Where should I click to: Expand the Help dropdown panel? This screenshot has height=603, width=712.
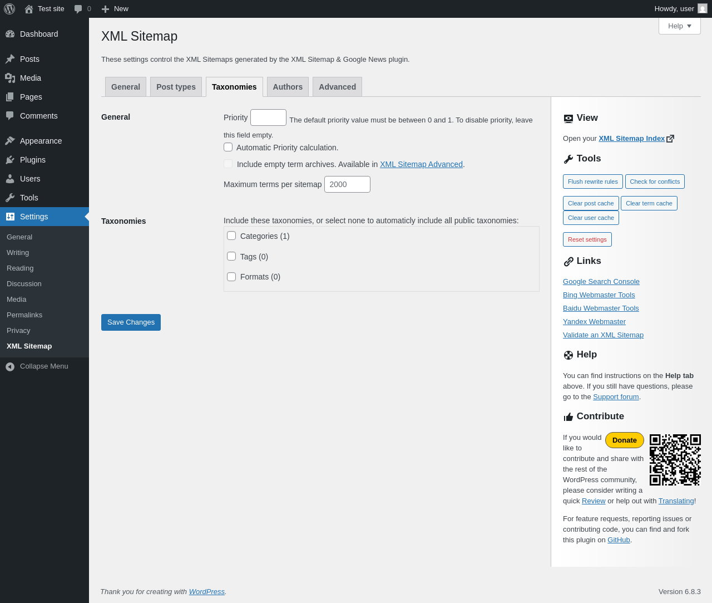pos(679,26)
